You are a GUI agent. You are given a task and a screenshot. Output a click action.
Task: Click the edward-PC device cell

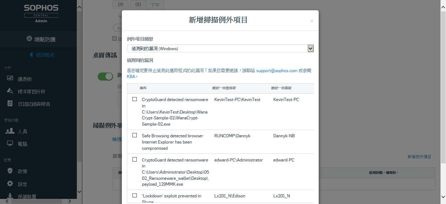284,160
